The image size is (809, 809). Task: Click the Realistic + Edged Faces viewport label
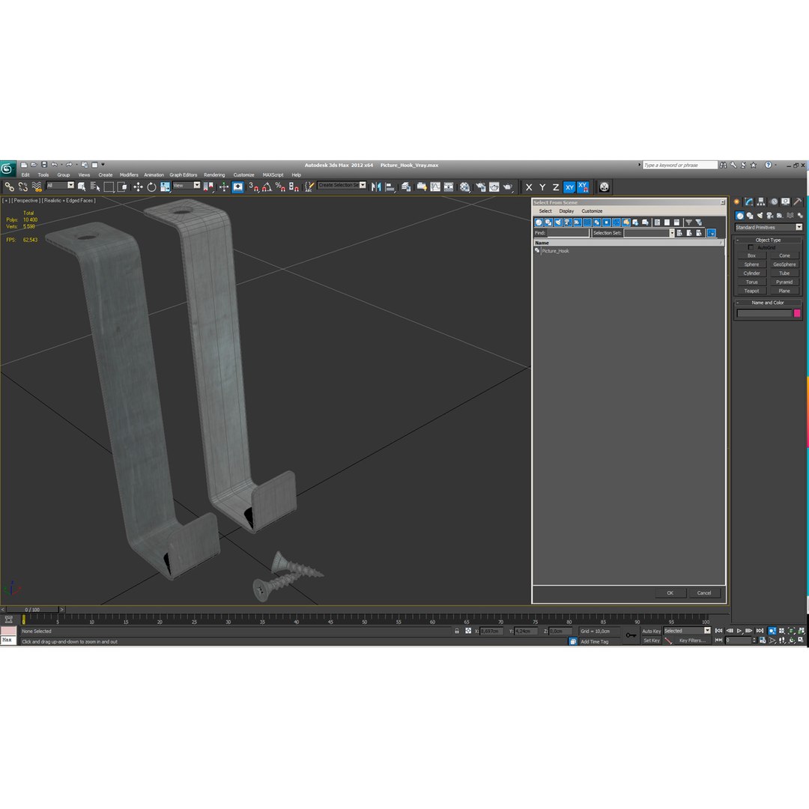(69, 201)
